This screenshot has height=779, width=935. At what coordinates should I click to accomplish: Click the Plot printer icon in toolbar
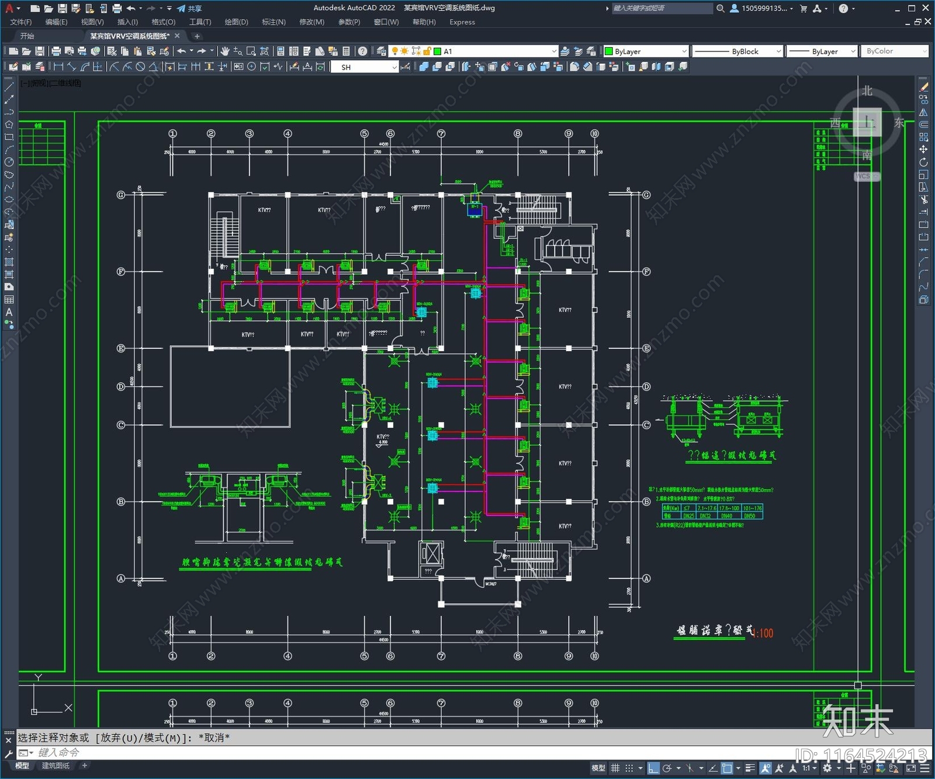click(x=56, y=51)
